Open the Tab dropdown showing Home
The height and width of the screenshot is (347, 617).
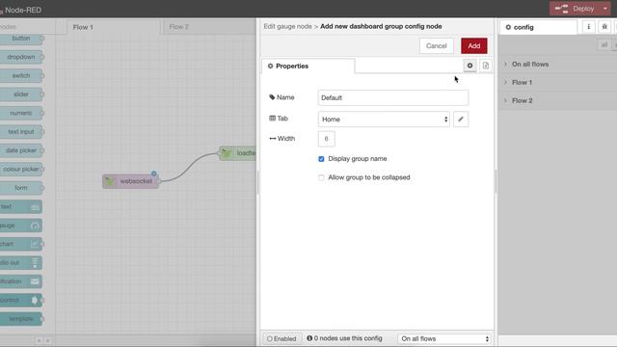(384, 120)
